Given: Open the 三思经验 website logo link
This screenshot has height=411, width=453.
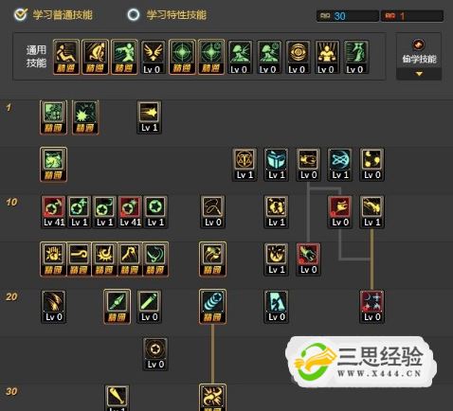Looking at the screenshot, I should 361,362.
